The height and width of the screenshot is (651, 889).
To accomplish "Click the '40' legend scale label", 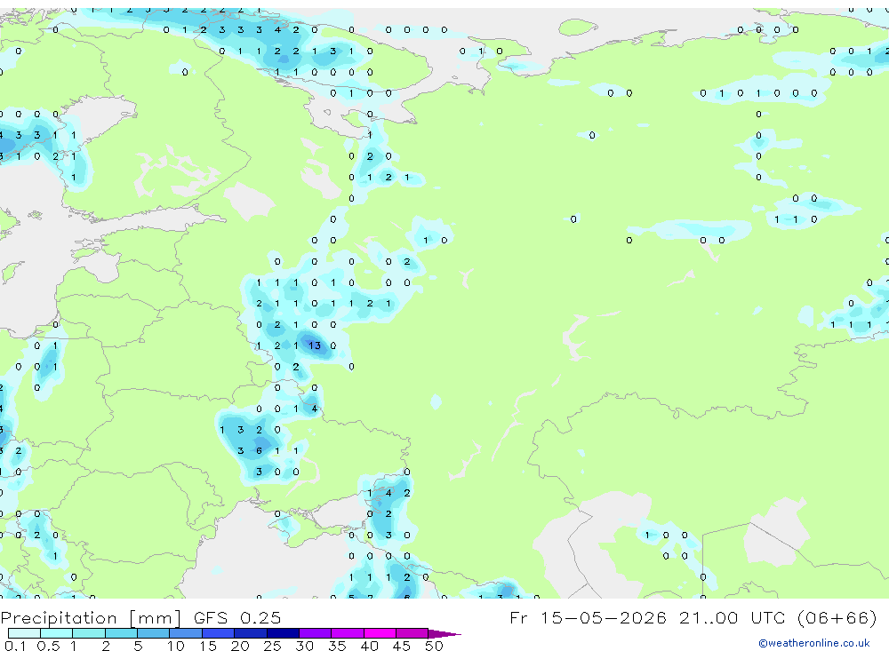I will click(x=369, y=646).
